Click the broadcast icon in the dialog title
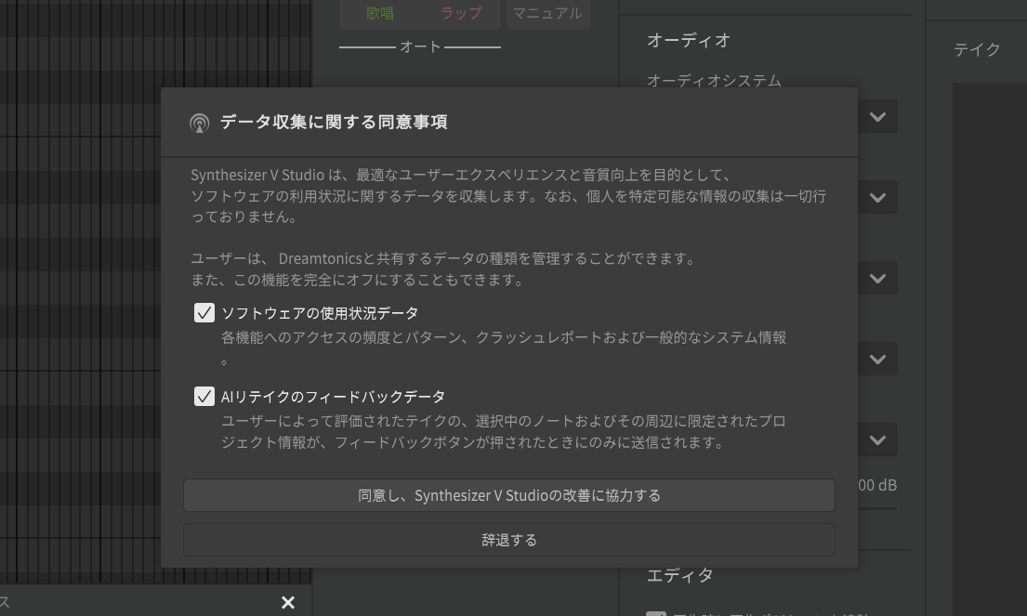 click(199, 123)
